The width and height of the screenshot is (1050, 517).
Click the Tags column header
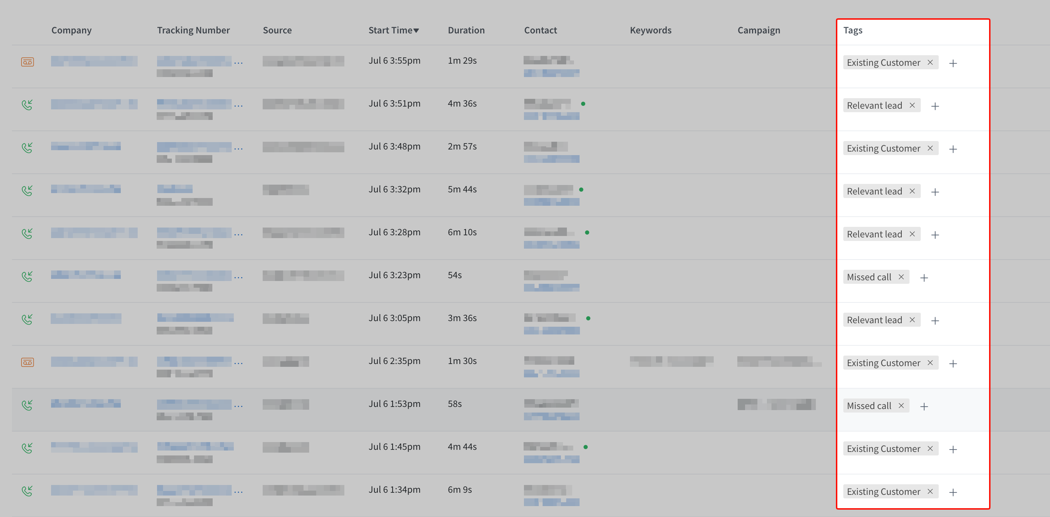pos(853,30)
